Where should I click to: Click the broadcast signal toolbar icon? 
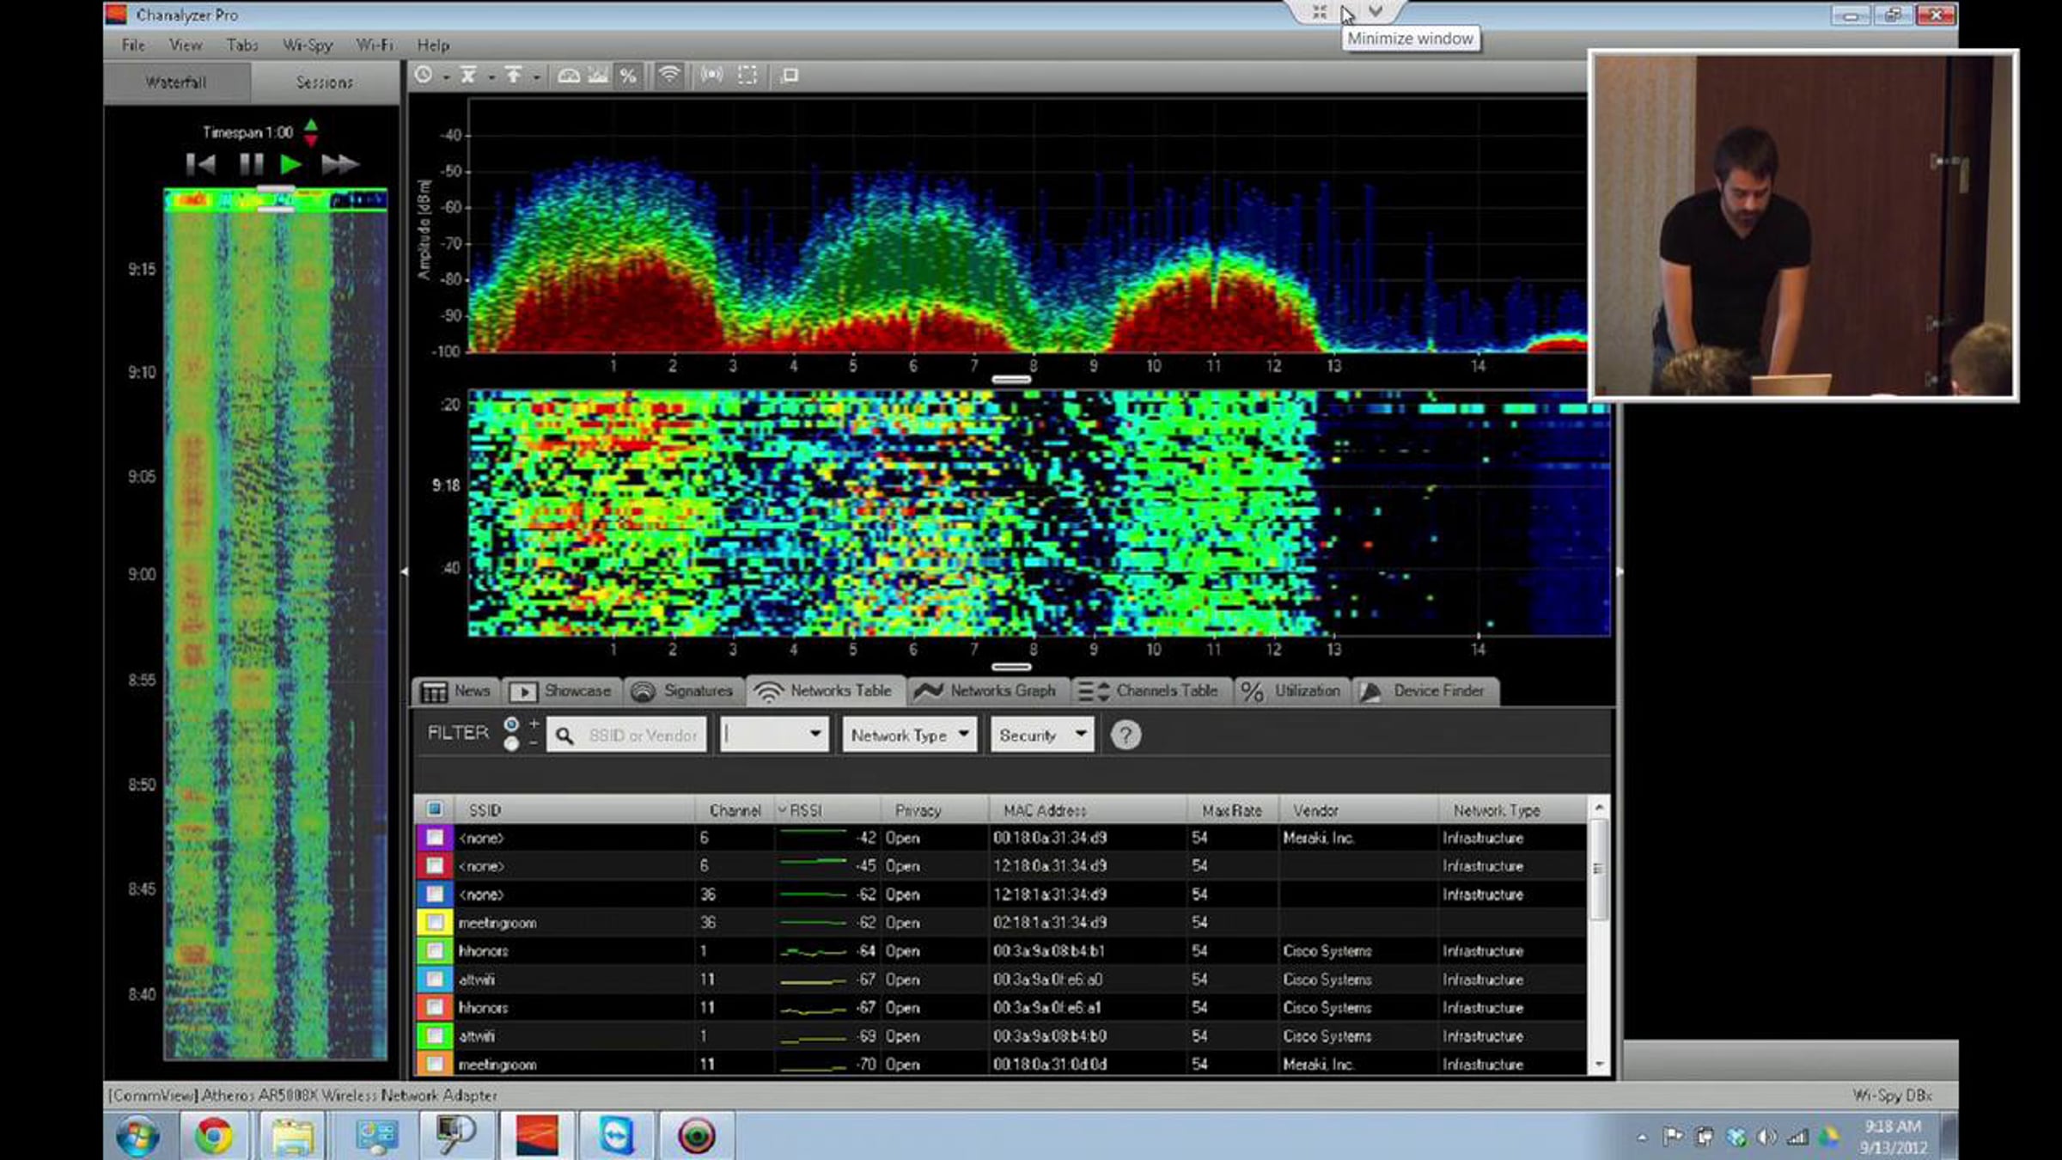tap(711, 76)
